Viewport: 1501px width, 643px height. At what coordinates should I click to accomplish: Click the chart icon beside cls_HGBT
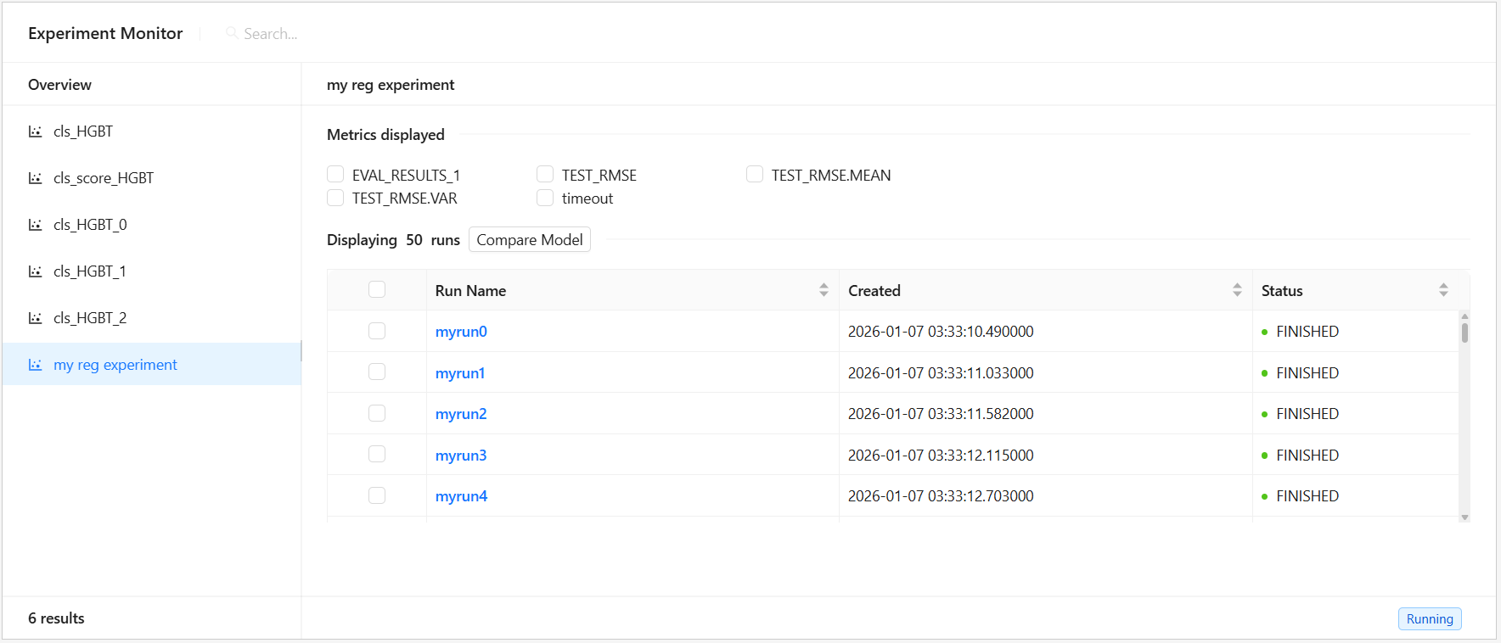pyautogui.click(x=35, y=131)
